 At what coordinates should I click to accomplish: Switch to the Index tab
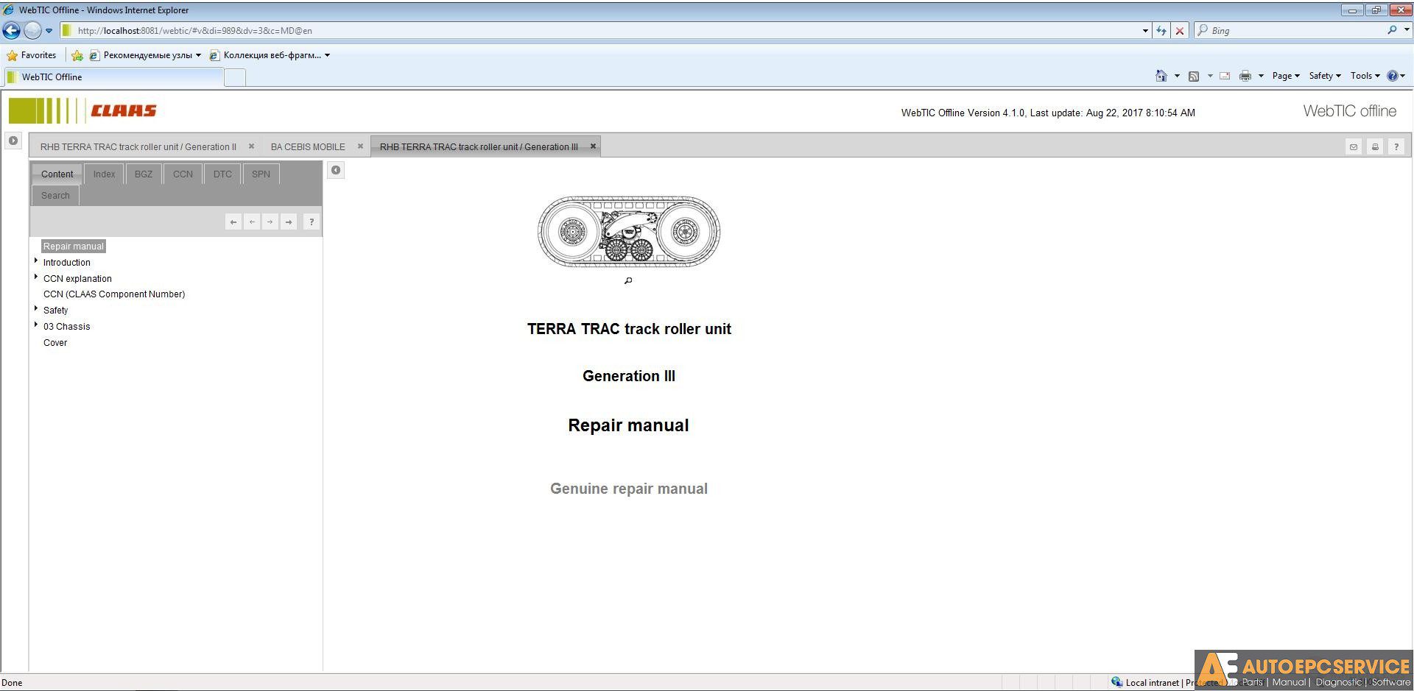tap(104, 174)
